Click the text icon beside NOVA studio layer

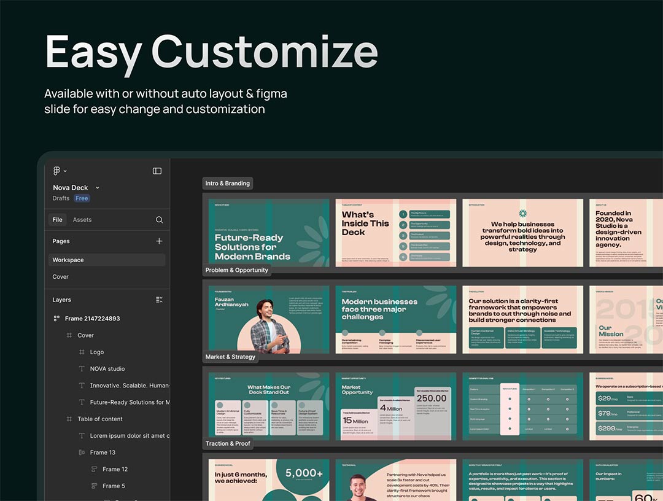tap(82, 369)
